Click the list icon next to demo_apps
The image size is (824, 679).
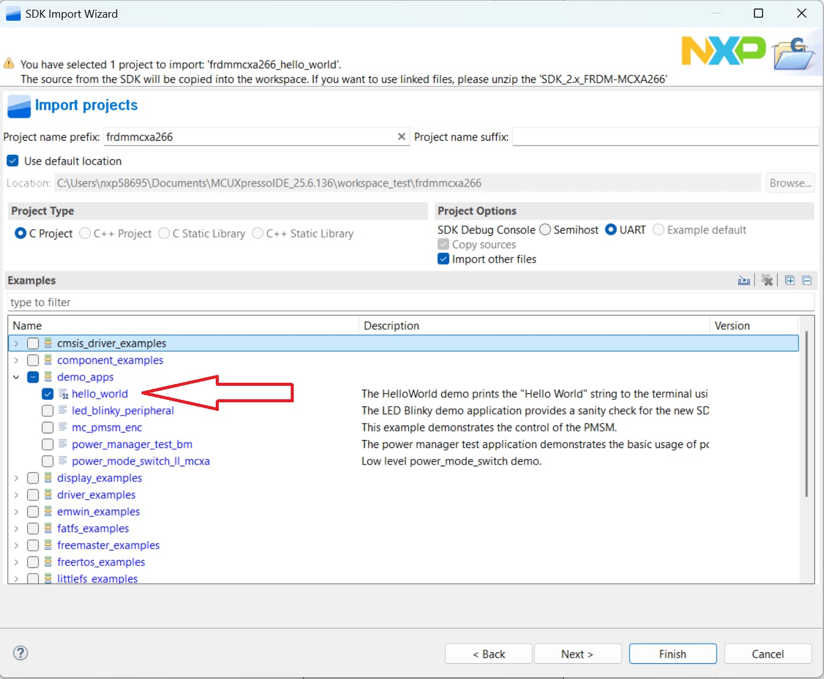(x=48, y=377)
